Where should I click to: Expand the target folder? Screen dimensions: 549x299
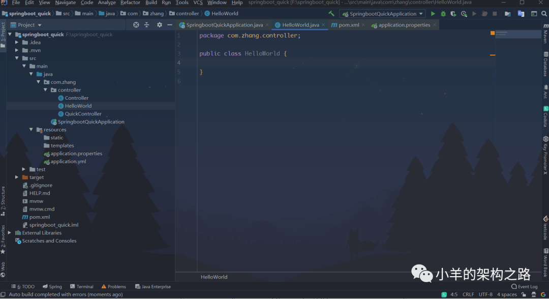16,177
